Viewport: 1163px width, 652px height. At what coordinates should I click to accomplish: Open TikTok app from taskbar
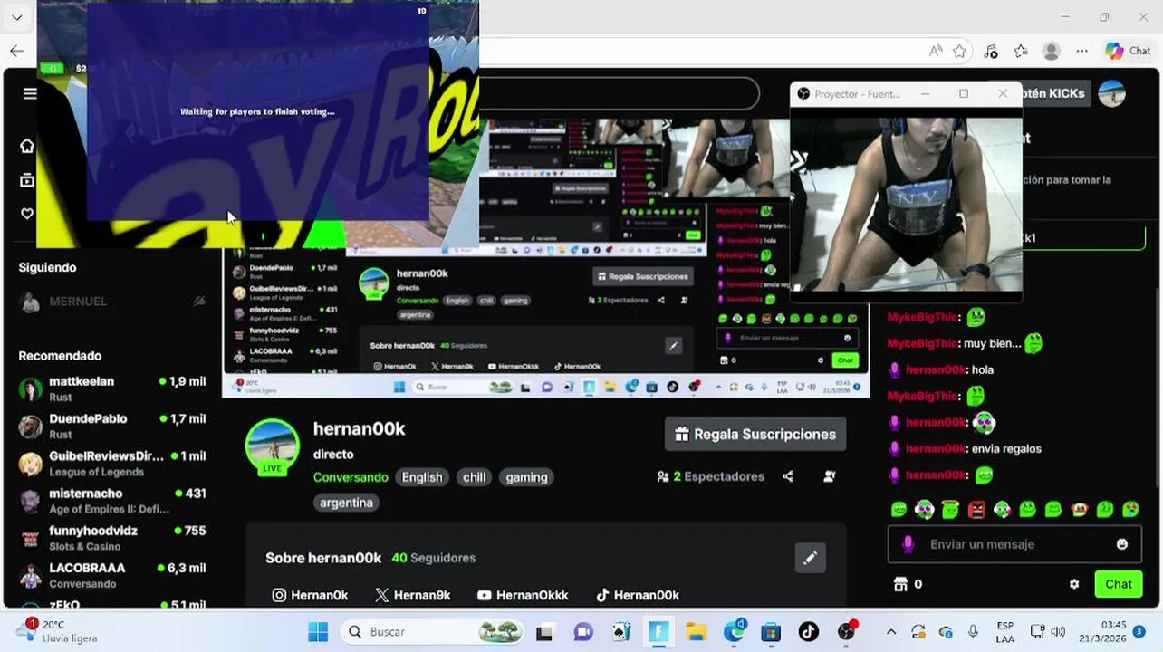809,632
